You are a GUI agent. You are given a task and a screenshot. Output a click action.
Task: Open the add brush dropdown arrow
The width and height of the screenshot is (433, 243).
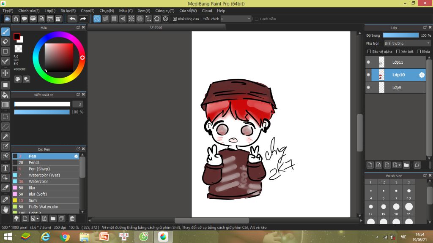35,219
